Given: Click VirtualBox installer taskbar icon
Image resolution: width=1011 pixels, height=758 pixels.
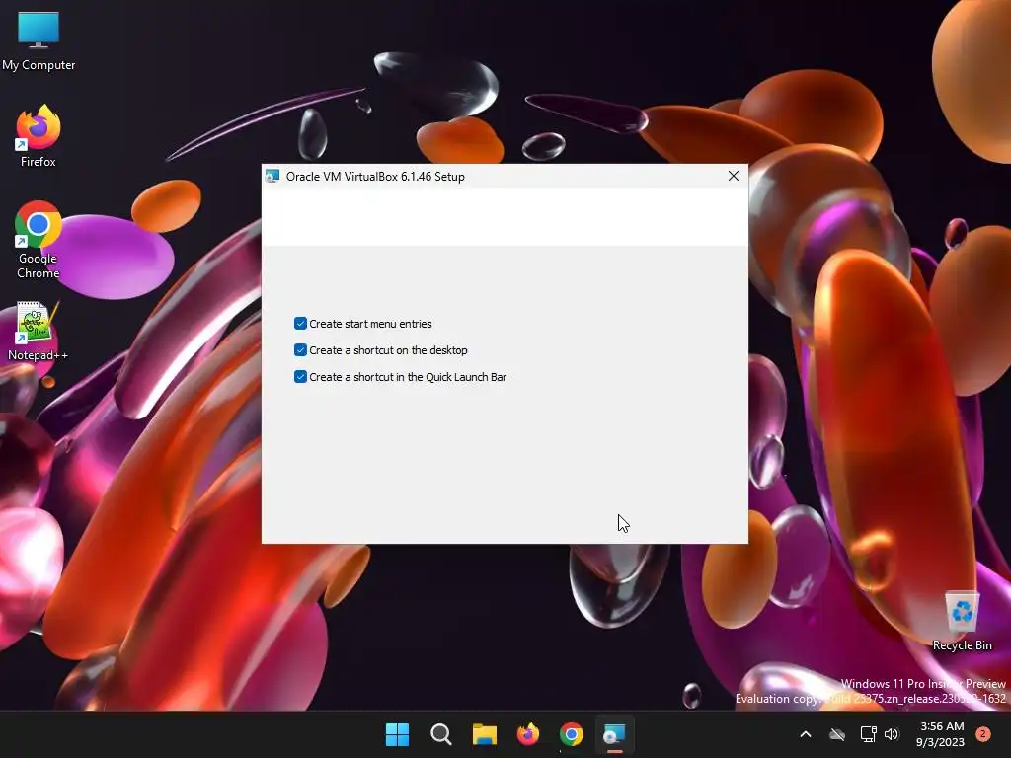Looking at the screenshot, I should coord(614,734).
